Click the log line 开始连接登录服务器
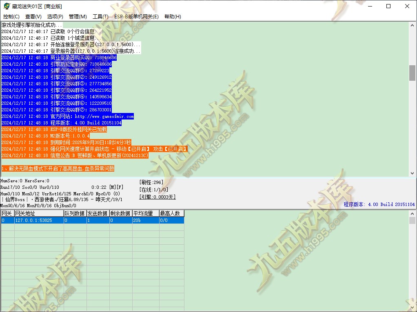The image size is (417, 312). pyautogui.click(x=71, y=44)
